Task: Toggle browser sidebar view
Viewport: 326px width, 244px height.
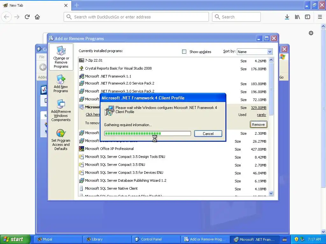Action: (x=308, y=17)
